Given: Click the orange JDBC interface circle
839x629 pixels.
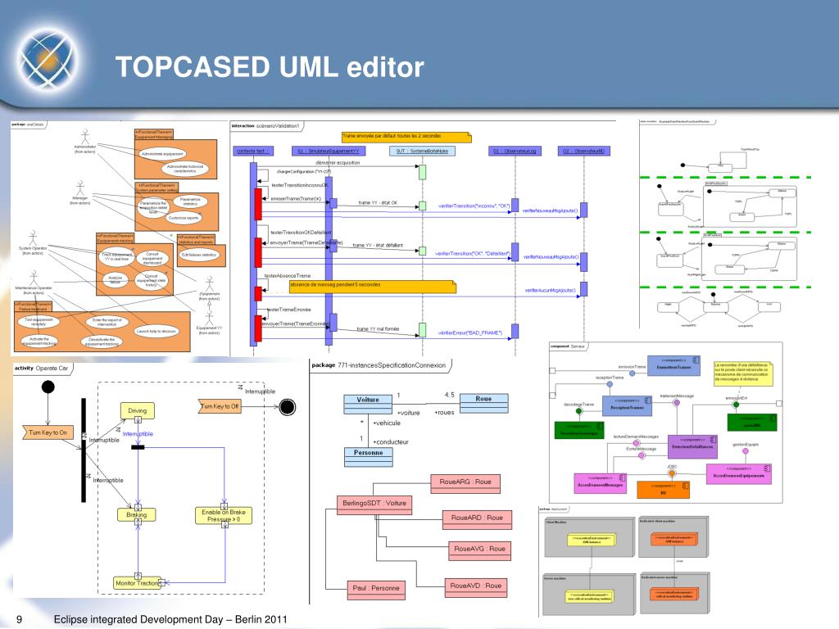Looking at the screenshot, I should (672, 473).
